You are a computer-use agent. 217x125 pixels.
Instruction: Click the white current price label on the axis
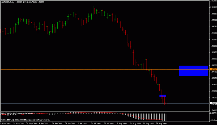point(214,103)
